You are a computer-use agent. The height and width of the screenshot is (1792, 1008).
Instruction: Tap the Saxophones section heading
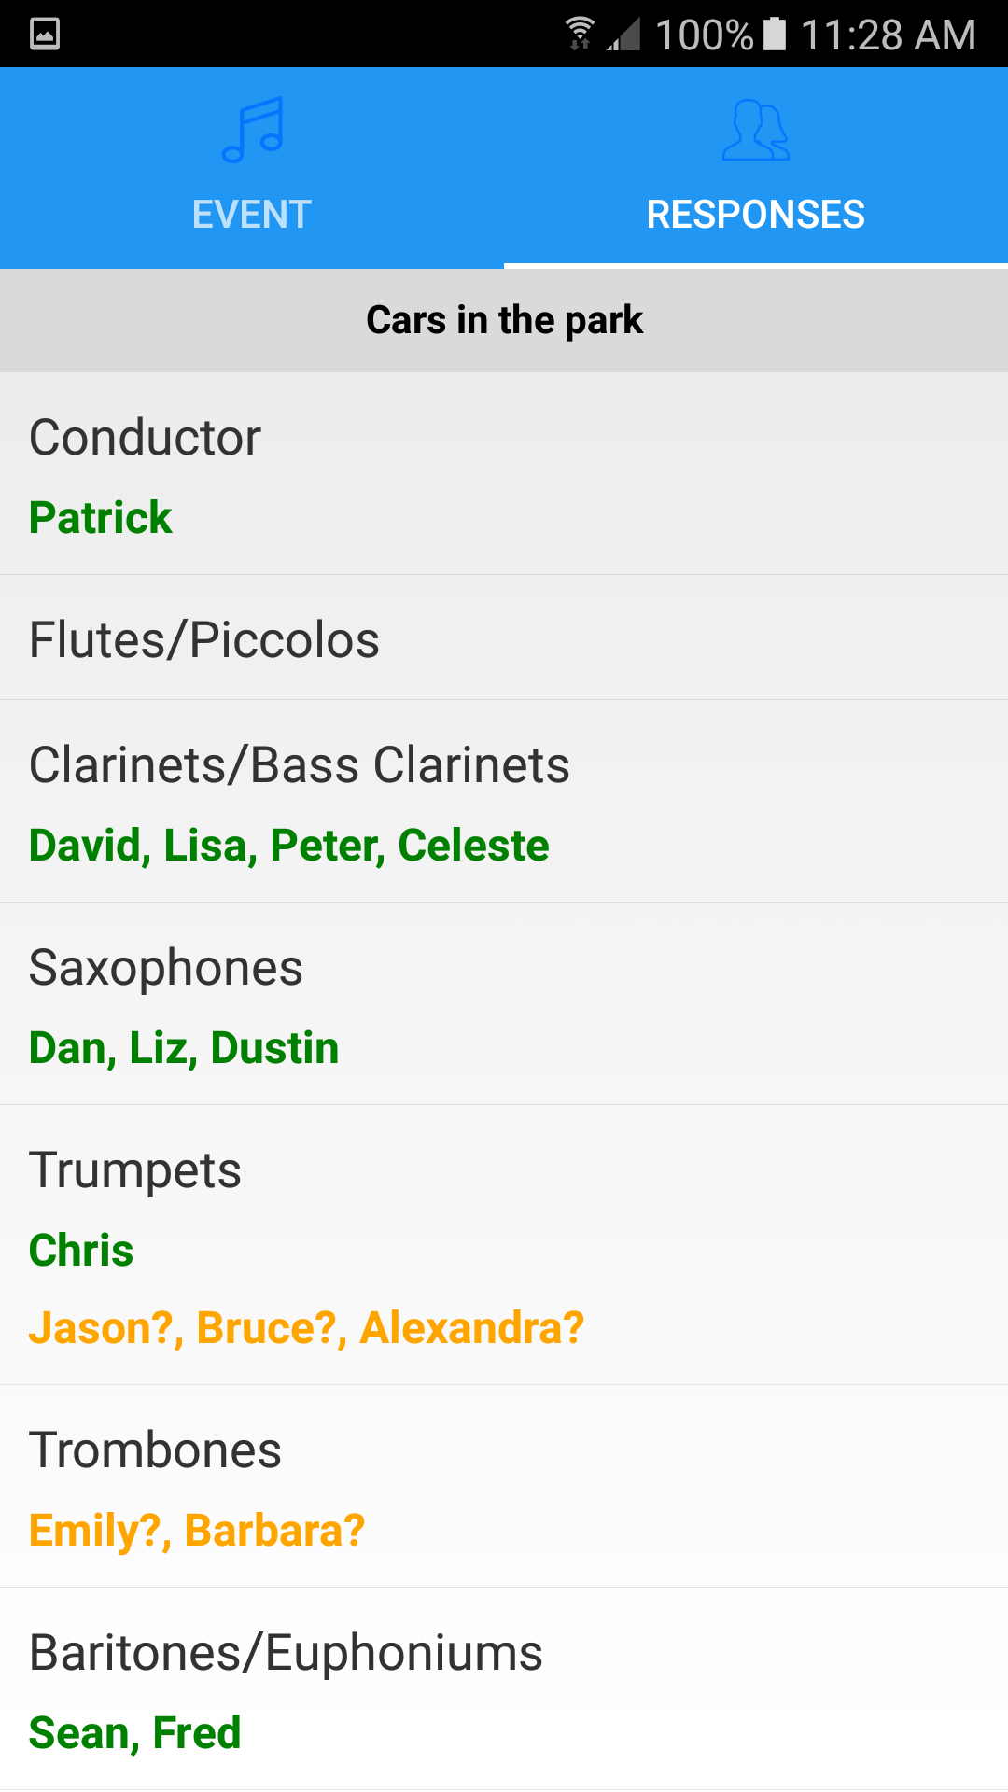point(166,967)
